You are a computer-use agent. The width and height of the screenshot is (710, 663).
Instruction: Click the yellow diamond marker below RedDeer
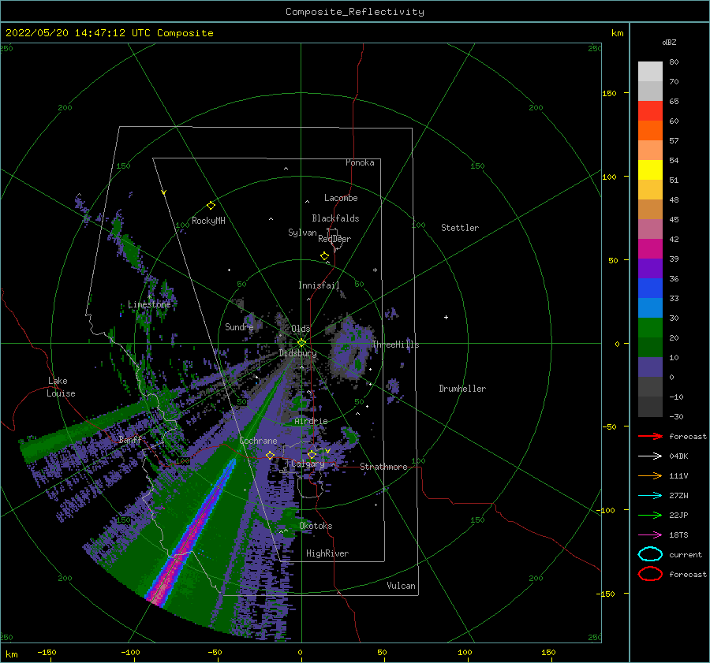click(325, 256)
